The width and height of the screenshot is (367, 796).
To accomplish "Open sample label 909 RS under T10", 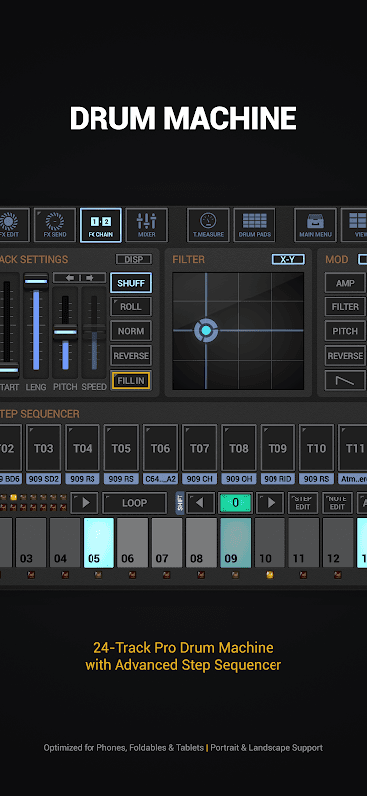I will click(x=316, y=479).
